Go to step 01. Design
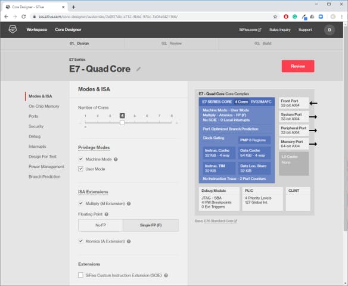The width and height of the screenshot is (348, 286). 79,43
